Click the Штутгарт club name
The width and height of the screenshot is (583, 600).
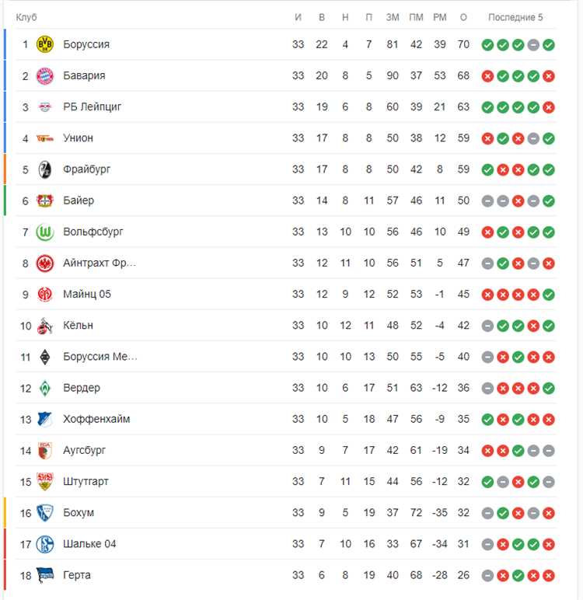tap(86, 481)
